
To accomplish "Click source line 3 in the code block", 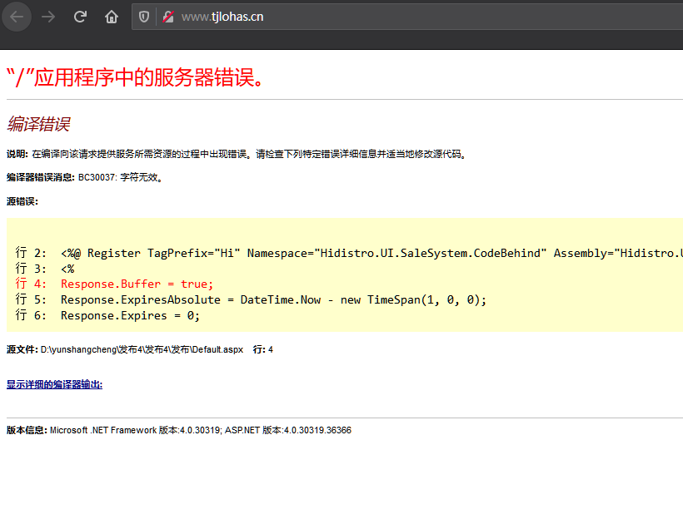I will coord(46,269).
